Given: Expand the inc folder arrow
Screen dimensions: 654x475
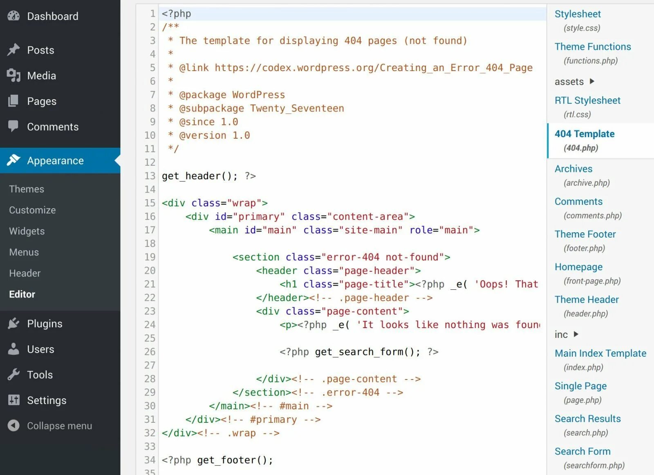Looking at the screenshot, I should (576, 334).
